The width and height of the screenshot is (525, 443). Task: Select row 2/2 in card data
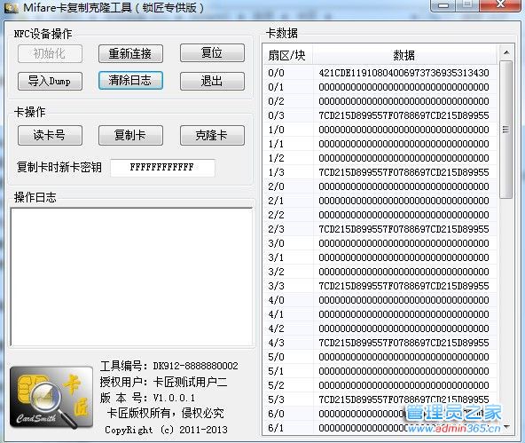coord(380,215)
